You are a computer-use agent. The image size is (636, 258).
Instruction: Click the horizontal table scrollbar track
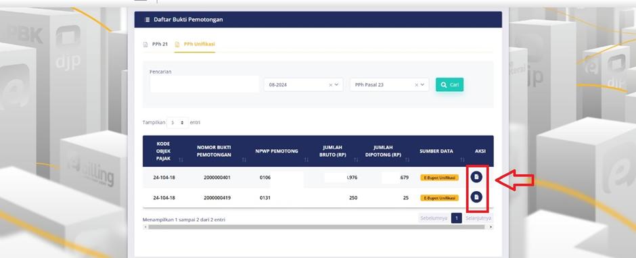click(317, 227)
